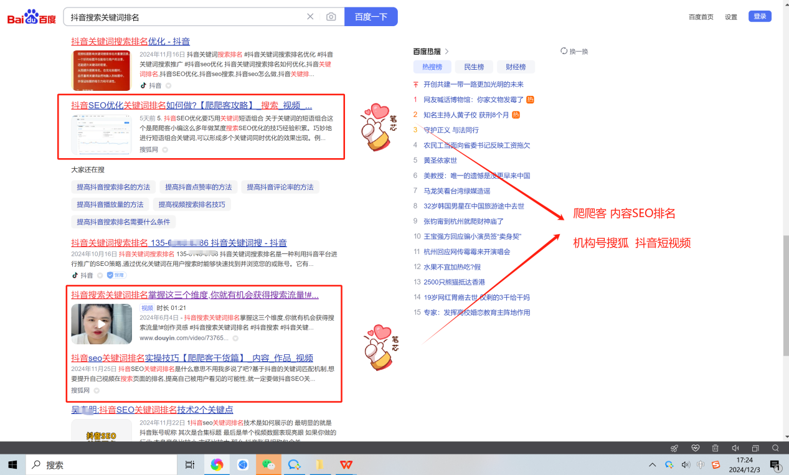Click the speaker icon in the bottom toolbar

tap(735, 448)
